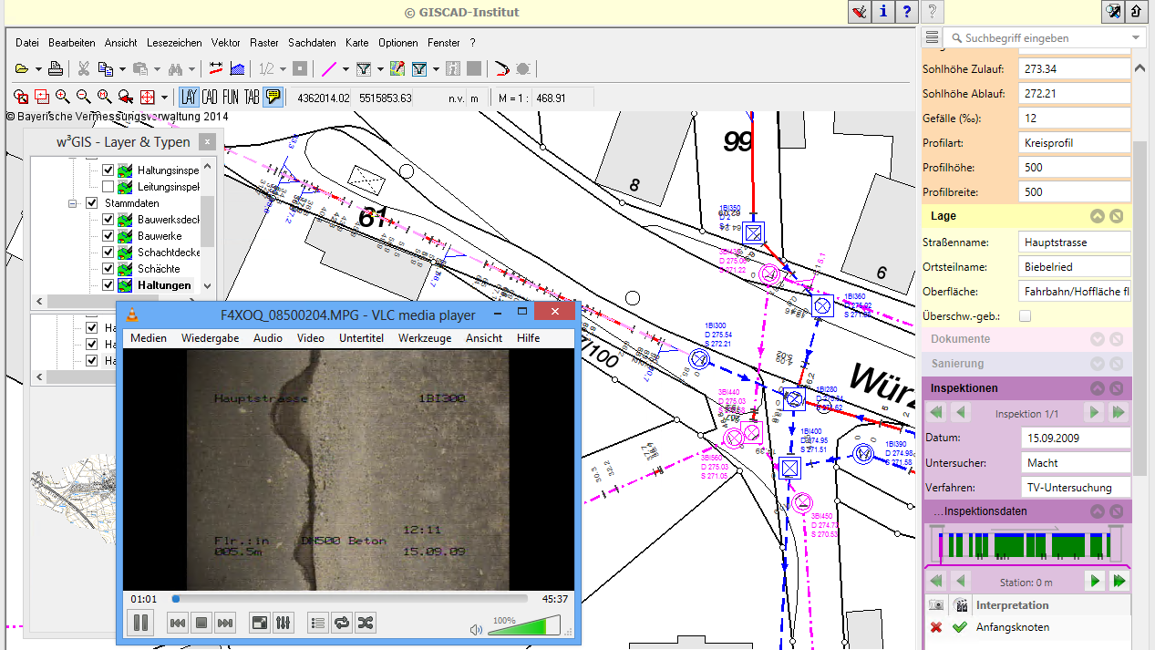The image size is (1155, 650).
Task: Click the TAB mode toolbar button
Action: coord(252,98)
